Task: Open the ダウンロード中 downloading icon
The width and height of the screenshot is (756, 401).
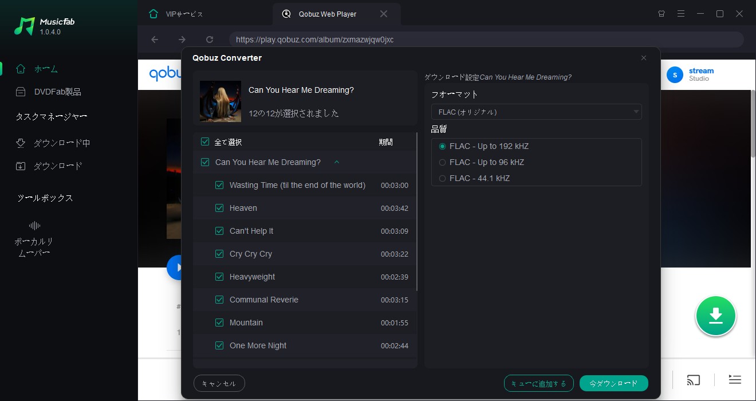Action: [x=21, y=143]
